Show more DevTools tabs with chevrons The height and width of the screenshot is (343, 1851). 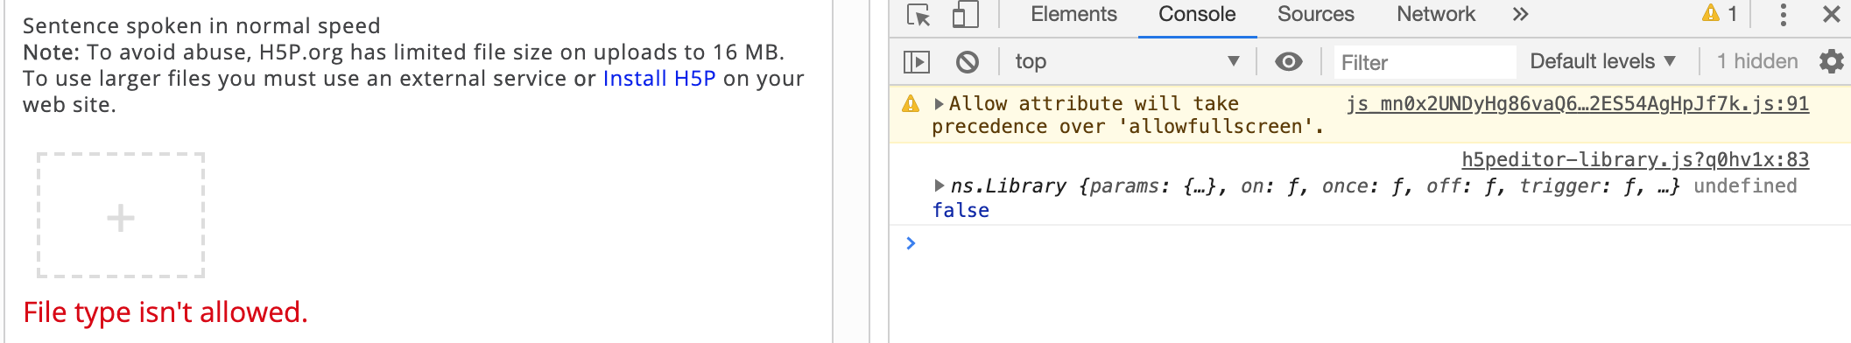(1521, 14)
